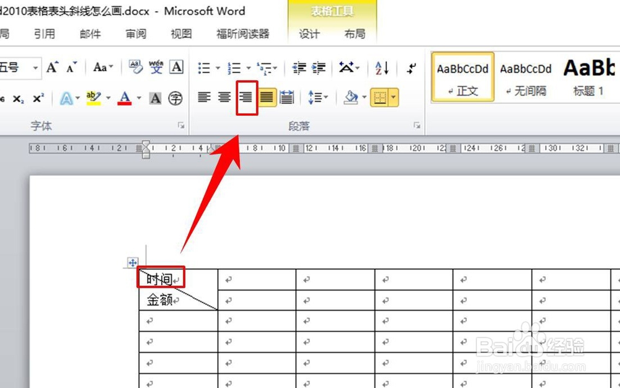Select the Increase Indent icon
Viewport: 620px width, 388px height.
pos(320,68)
